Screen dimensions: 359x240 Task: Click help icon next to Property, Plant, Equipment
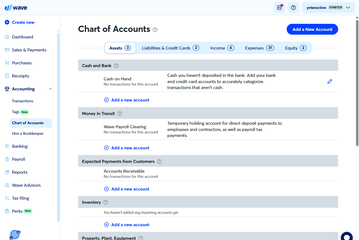[141, 238]
